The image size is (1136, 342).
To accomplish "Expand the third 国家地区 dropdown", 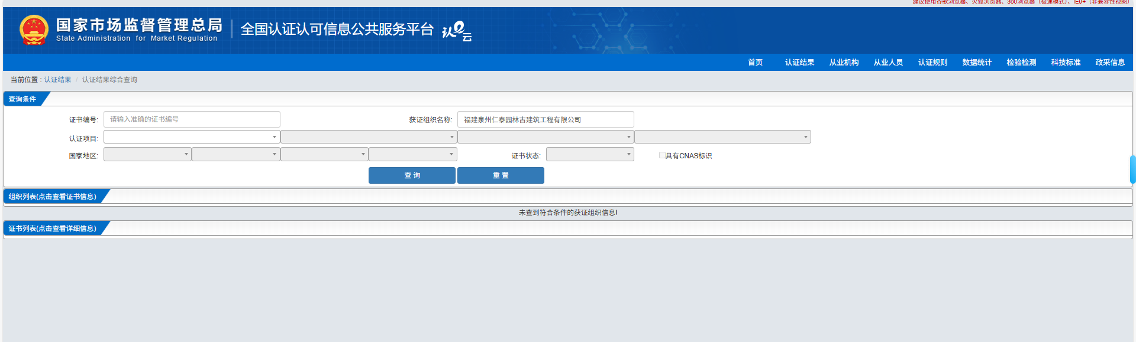I will (324, 154).
